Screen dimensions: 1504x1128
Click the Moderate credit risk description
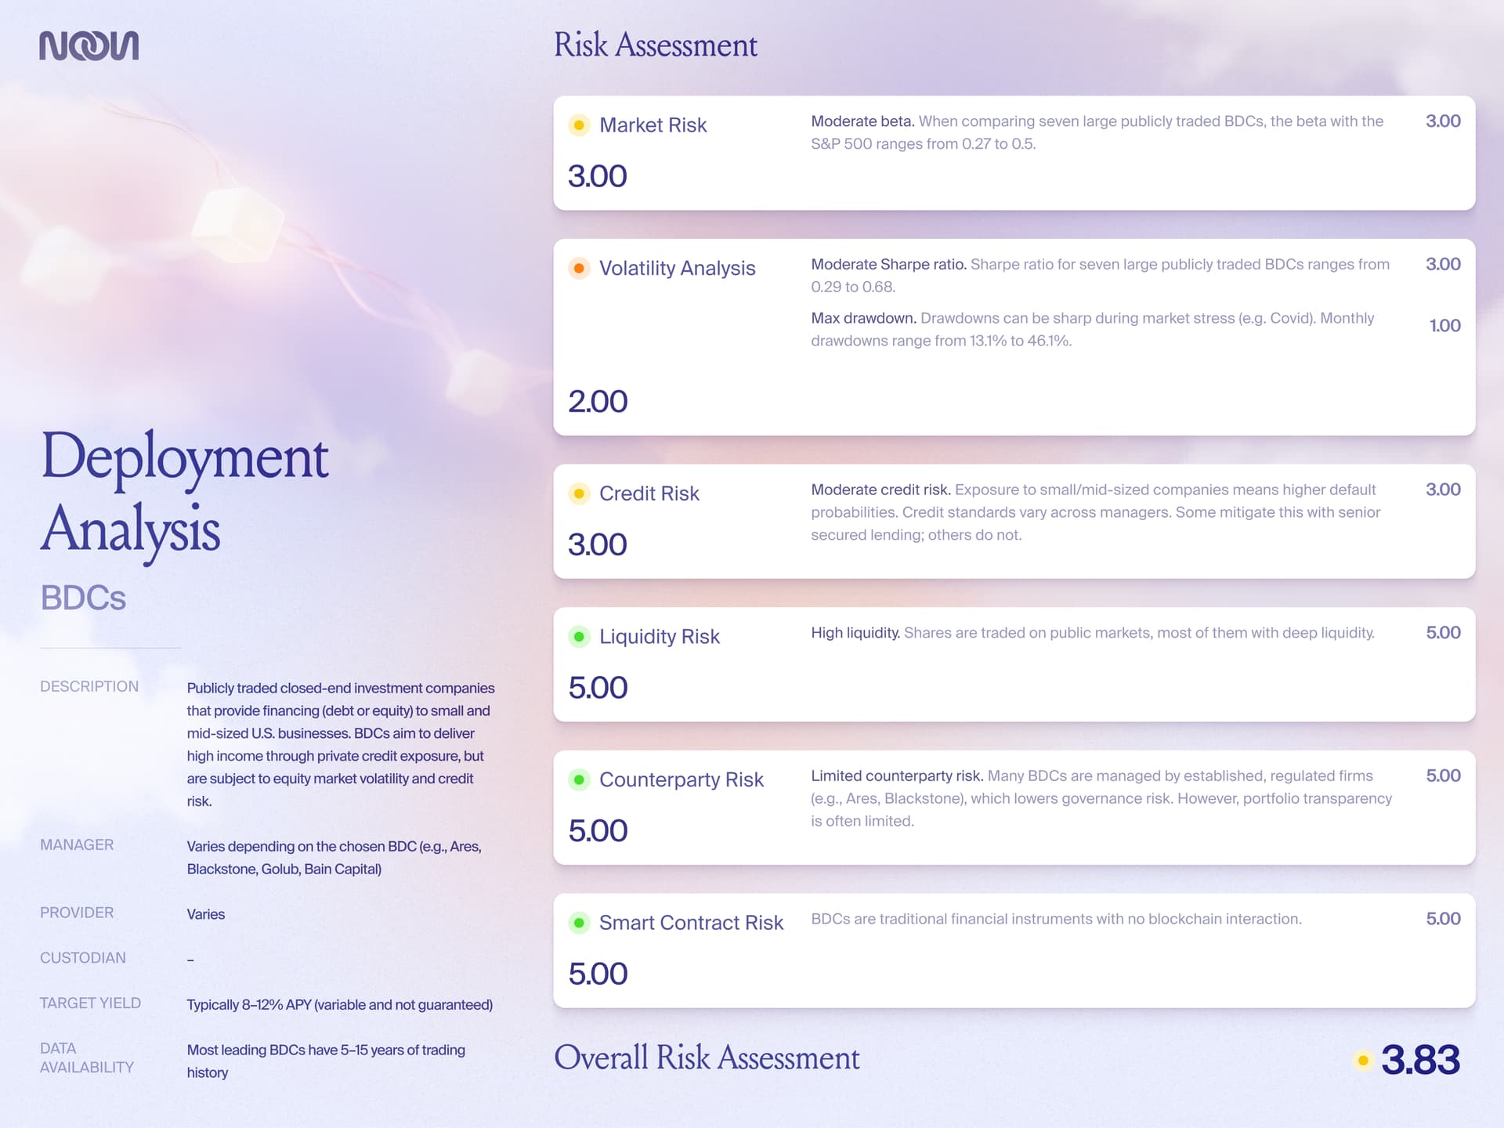pos(1095,512)
